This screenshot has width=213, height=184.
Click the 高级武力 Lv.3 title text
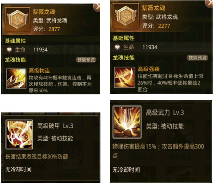pyautogui.click(x=165, y=112)
